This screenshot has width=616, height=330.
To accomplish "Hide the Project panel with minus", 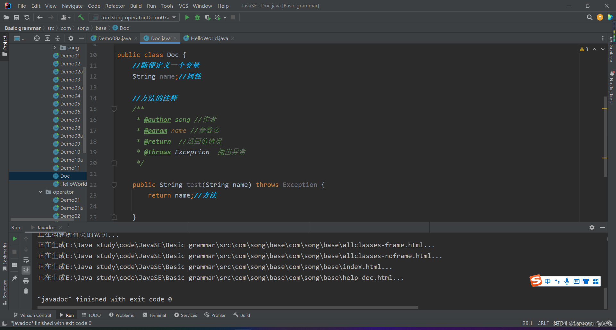I will click(81, 38).
